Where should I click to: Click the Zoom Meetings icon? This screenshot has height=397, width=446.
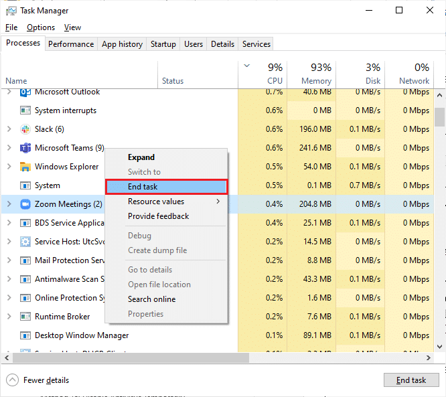coord(25,204)
